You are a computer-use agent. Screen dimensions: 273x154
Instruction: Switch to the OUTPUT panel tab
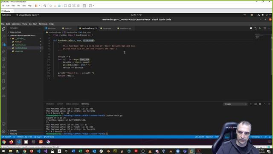pos(60,104)
